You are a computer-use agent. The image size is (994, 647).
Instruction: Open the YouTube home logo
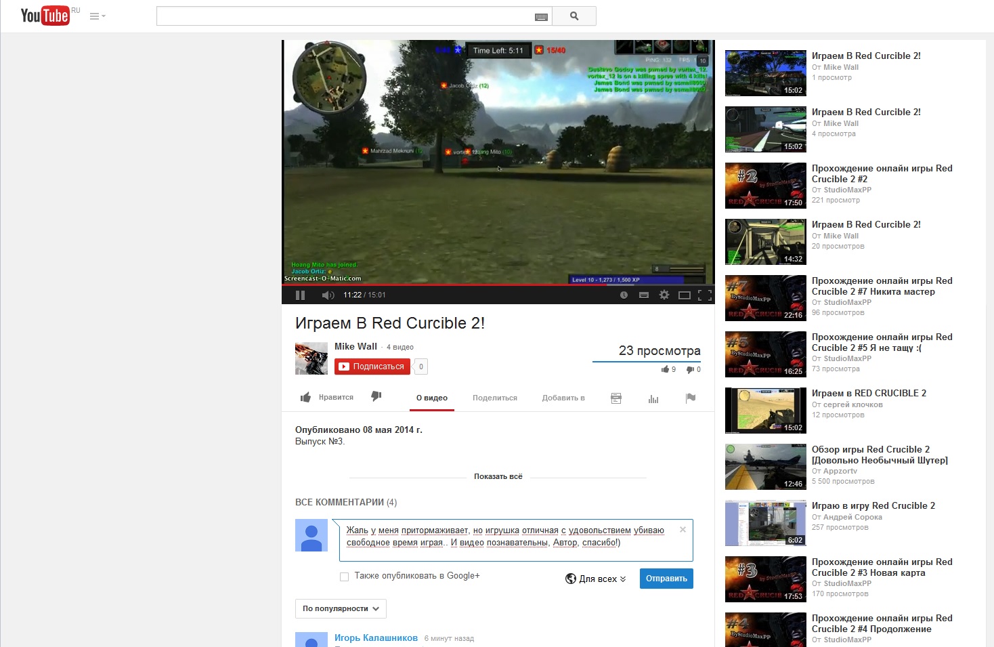(45, 16)
